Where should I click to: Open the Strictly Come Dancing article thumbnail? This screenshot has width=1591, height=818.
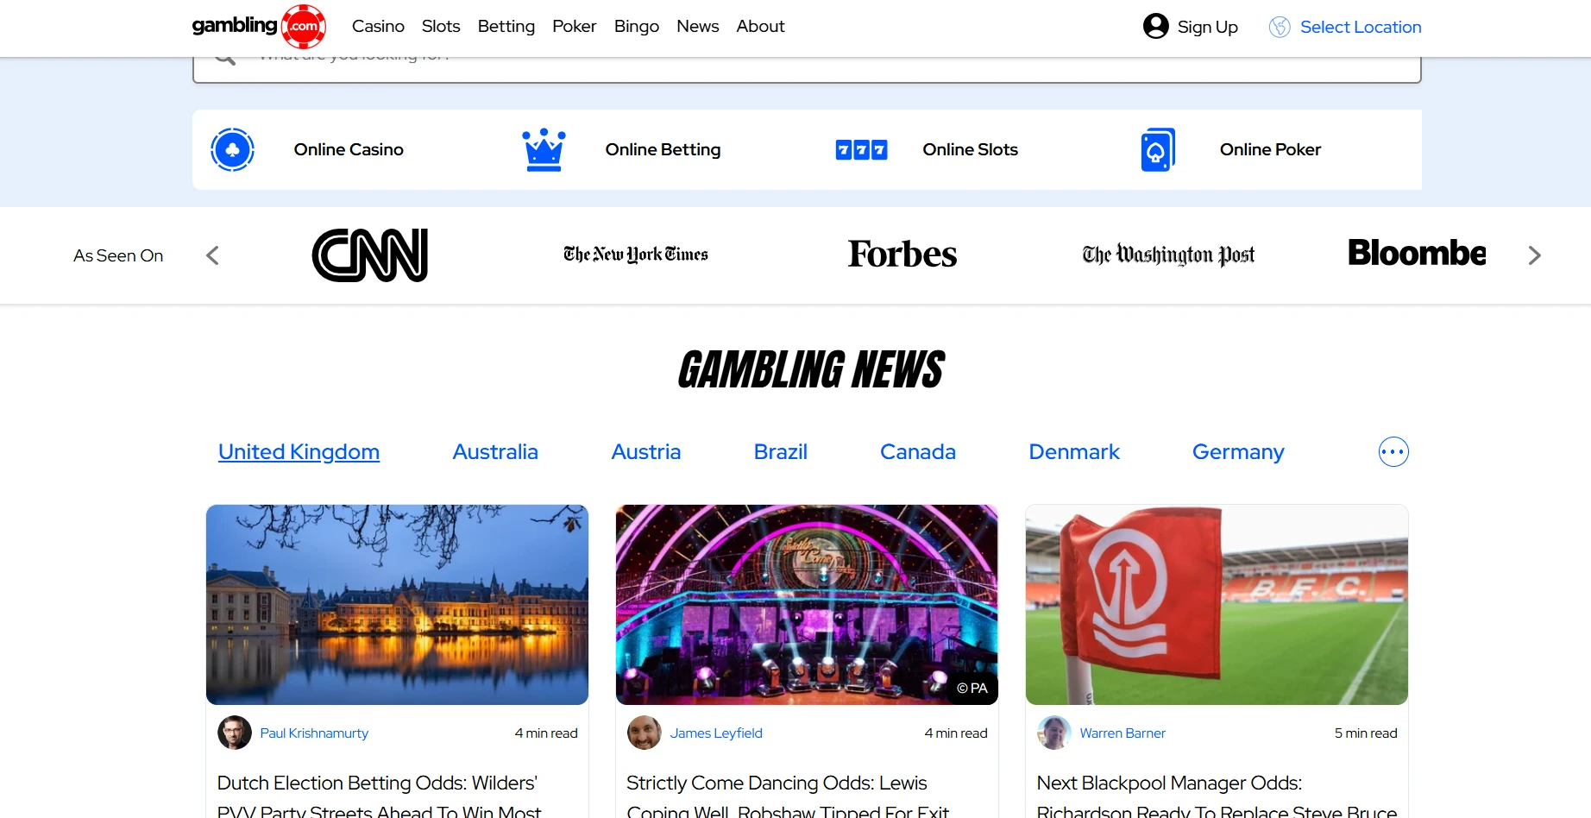tap(807, 604)
